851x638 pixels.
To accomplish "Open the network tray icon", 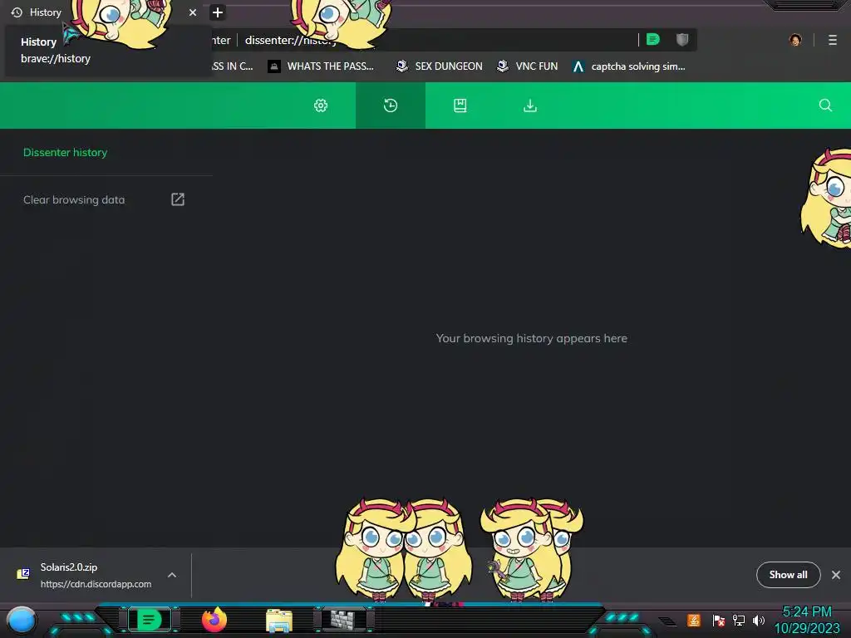I will point(739,620).
